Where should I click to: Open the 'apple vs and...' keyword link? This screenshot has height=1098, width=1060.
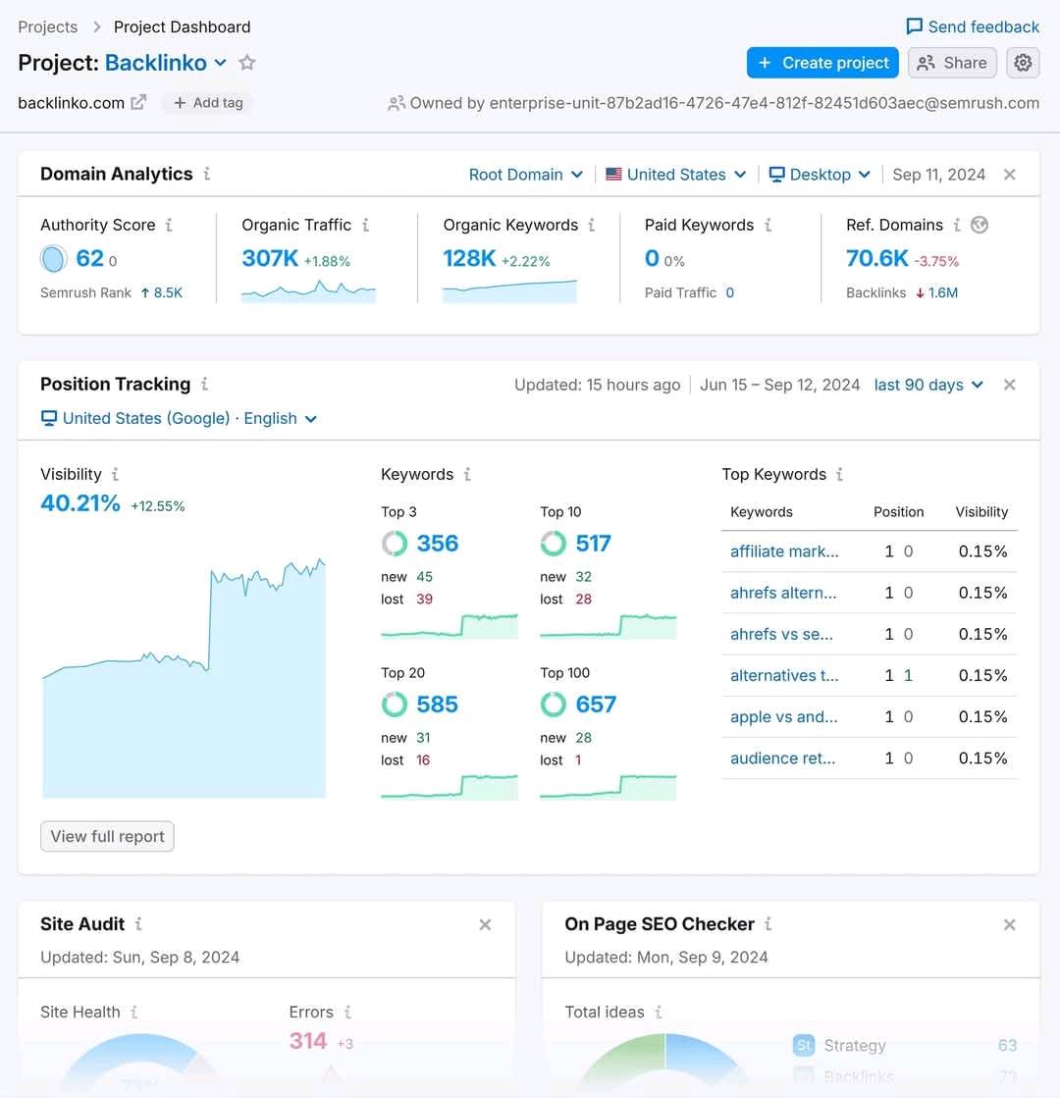click(784, 716)
